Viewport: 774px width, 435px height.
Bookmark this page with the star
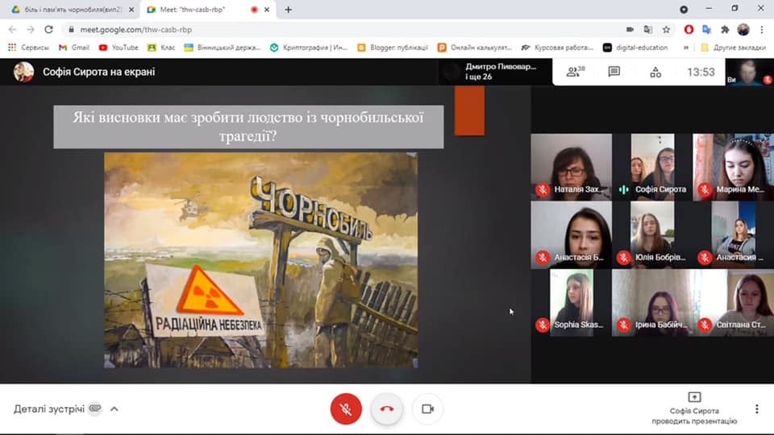[x=667, y=30]
